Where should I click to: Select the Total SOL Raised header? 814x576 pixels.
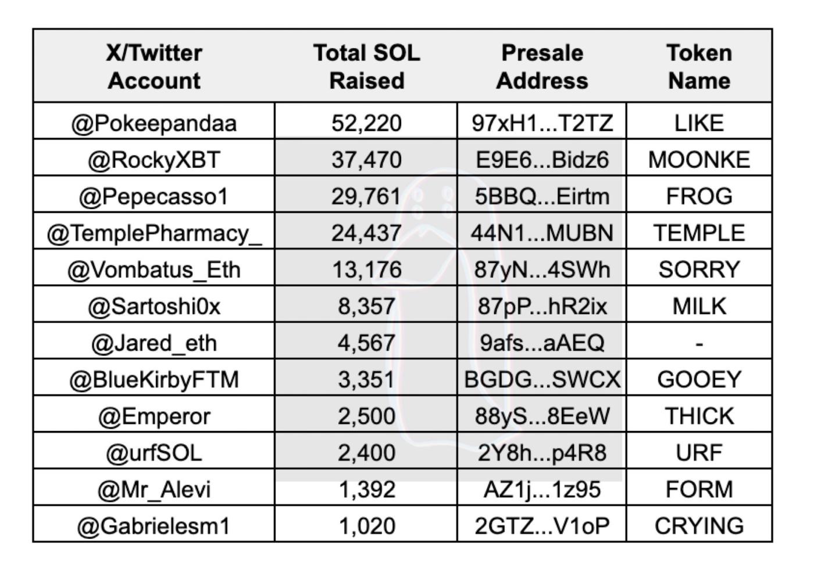click(x=366, y=66)
